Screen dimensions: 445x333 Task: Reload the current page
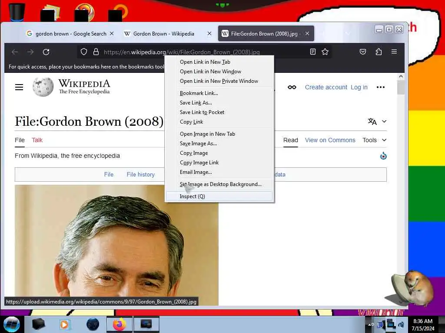[46, 52]
